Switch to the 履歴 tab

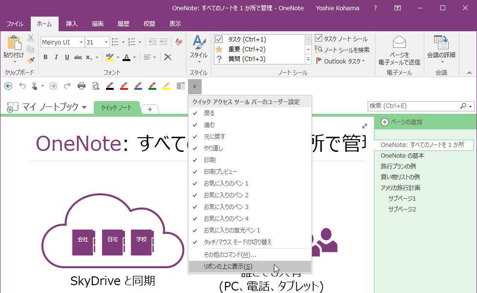coord(123,24)
